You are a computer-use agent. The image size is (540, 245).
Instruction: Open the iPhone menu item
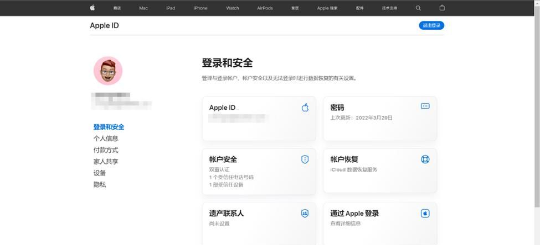pyautogui.click(x=200, y=8)
